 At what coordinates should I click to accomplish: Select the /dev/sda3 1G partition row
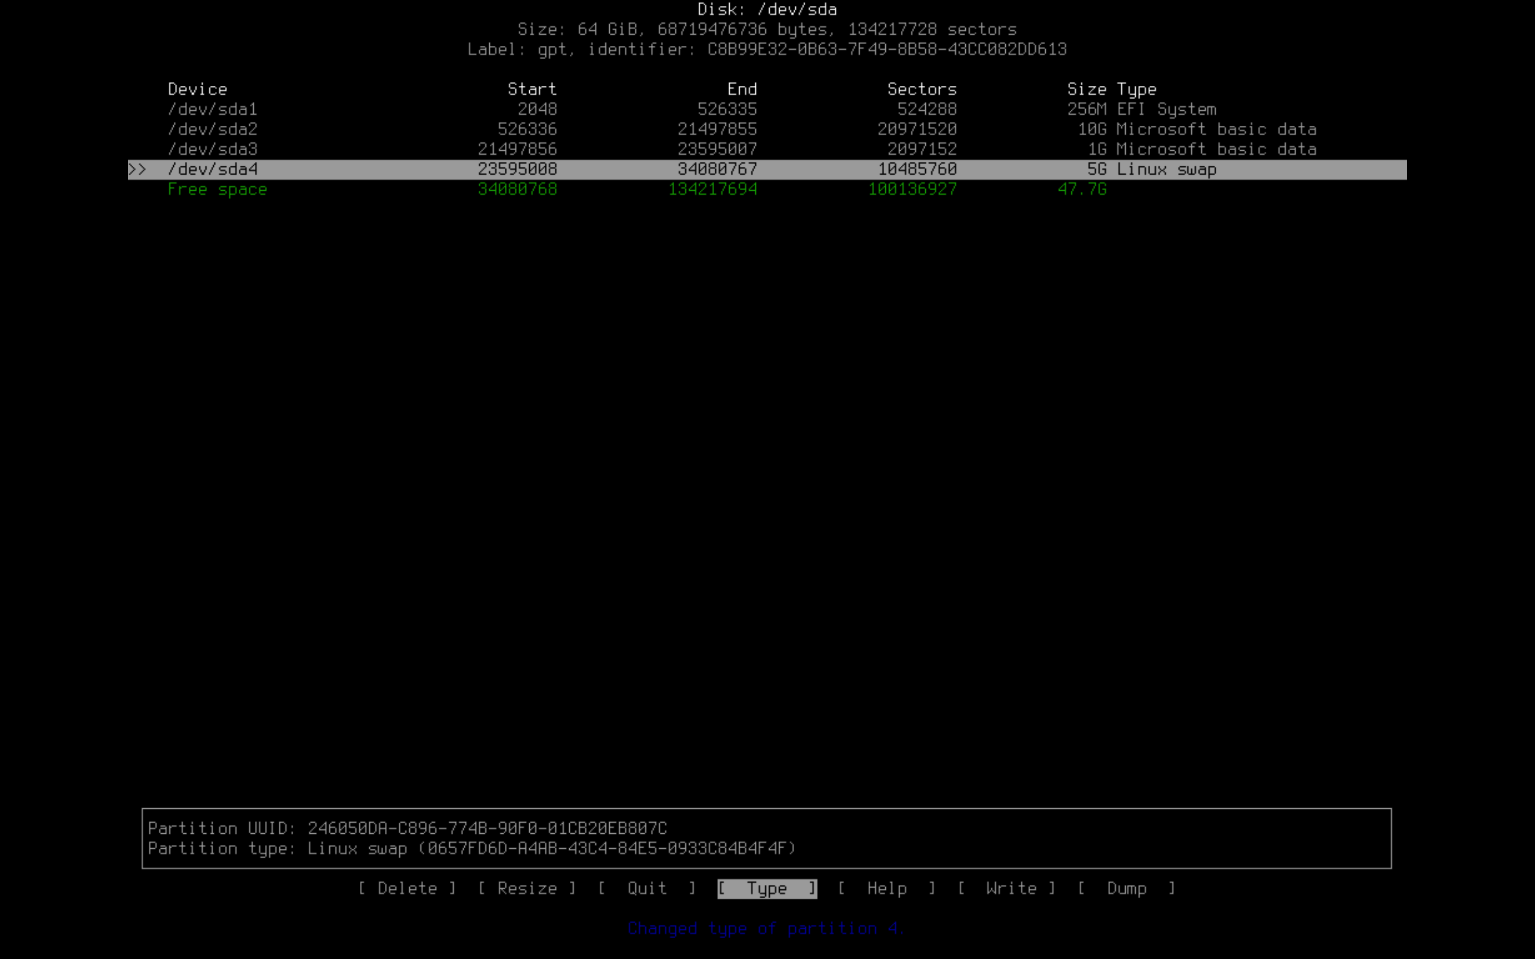tap(213, 149)
